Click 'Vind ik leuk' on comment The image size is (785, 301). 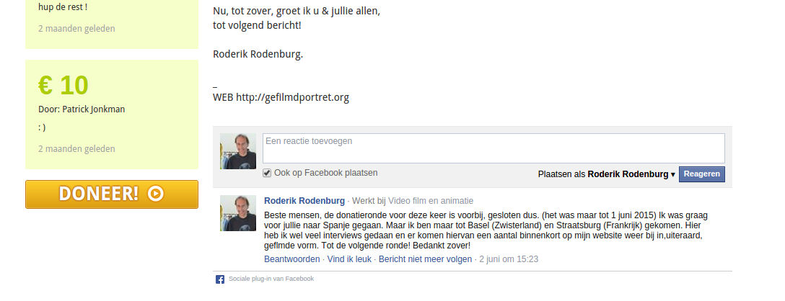tap(349, 259)
